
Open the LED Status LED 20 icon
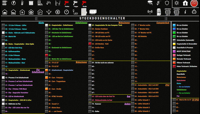click(x=177, y=12)
